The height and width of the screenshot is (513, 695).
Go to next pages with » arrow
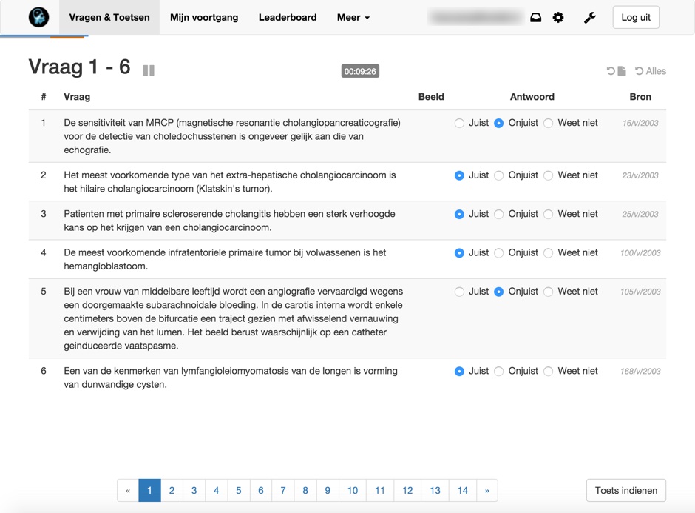coord(486,490)
